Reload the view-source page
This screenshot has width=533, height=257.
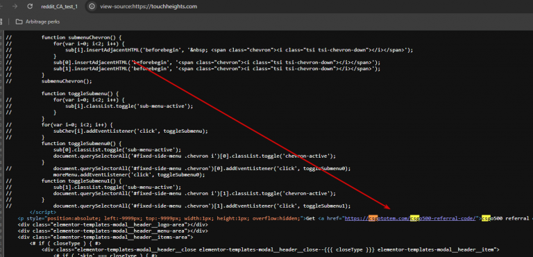[30, 6]
